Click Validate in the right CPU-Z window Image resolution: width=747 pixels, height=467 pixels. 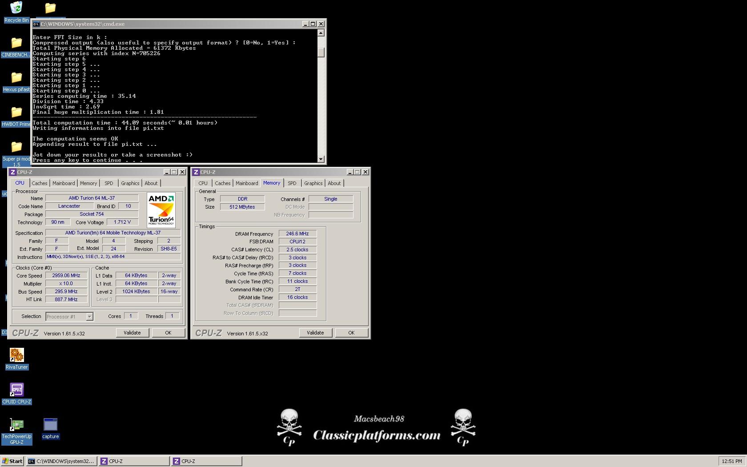[316, 333]
